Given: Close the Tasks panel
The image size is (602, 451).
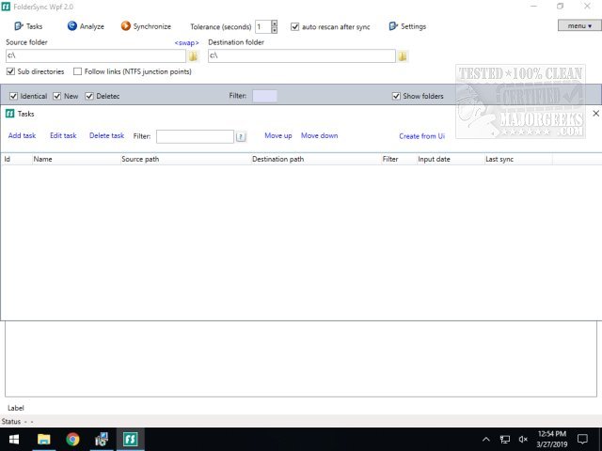Looking at the screenshot, I should click(595, 114).
